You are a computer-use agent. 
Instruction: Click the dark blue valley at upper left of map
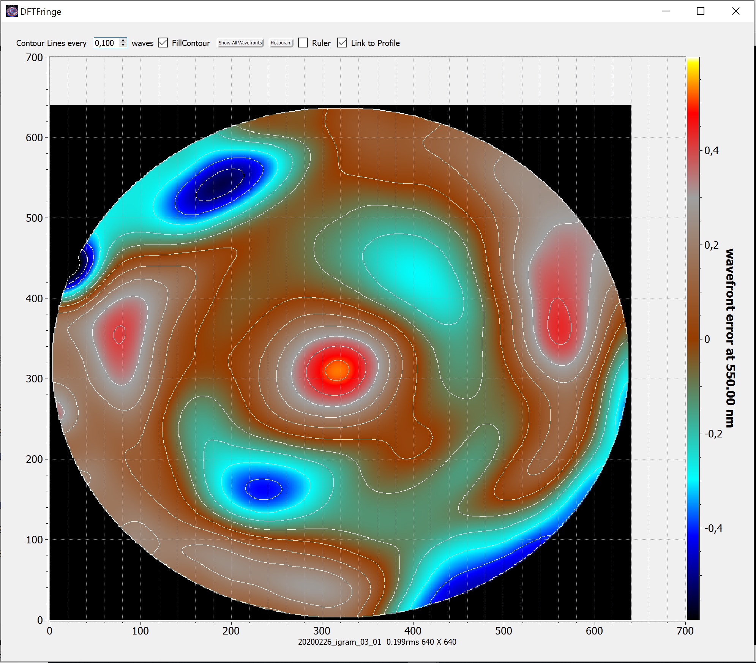pyautogui.click(x=220, y=184)
